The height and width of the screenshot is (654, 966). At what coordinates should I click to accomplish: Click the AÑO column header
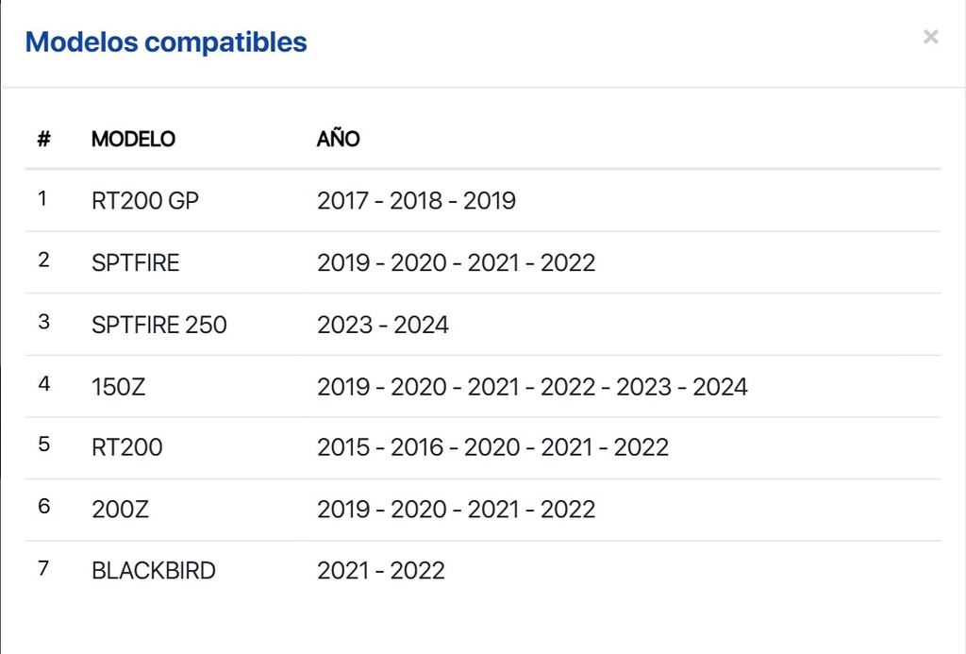[338, 139]
